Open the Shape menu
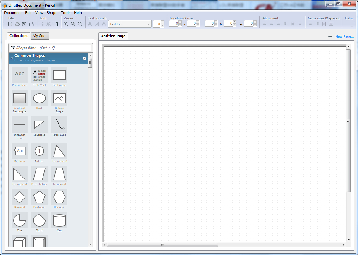 coord(52,13)
